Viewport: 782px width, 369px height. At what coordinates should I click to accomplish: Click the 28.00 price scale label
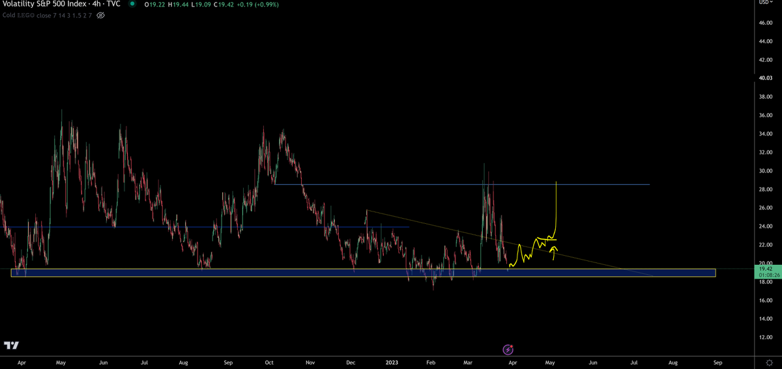[x=766, y=189]
